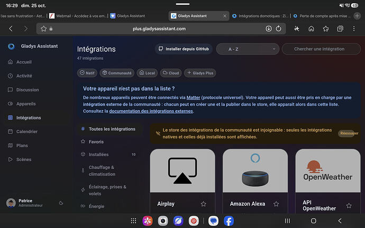Open documentation des intégrations externes link

pyautogui.click(x=151, y=111)
